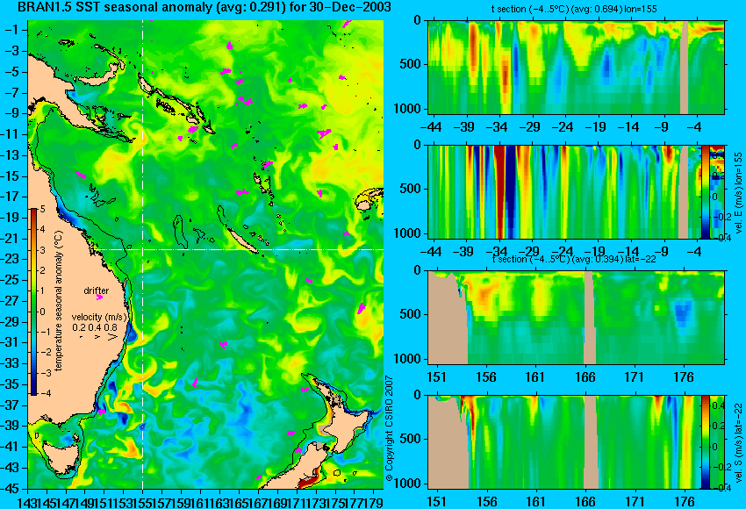Click the 'drifter' legend label
The width and height of the screenshot is (746, 509).
point(97,290)
